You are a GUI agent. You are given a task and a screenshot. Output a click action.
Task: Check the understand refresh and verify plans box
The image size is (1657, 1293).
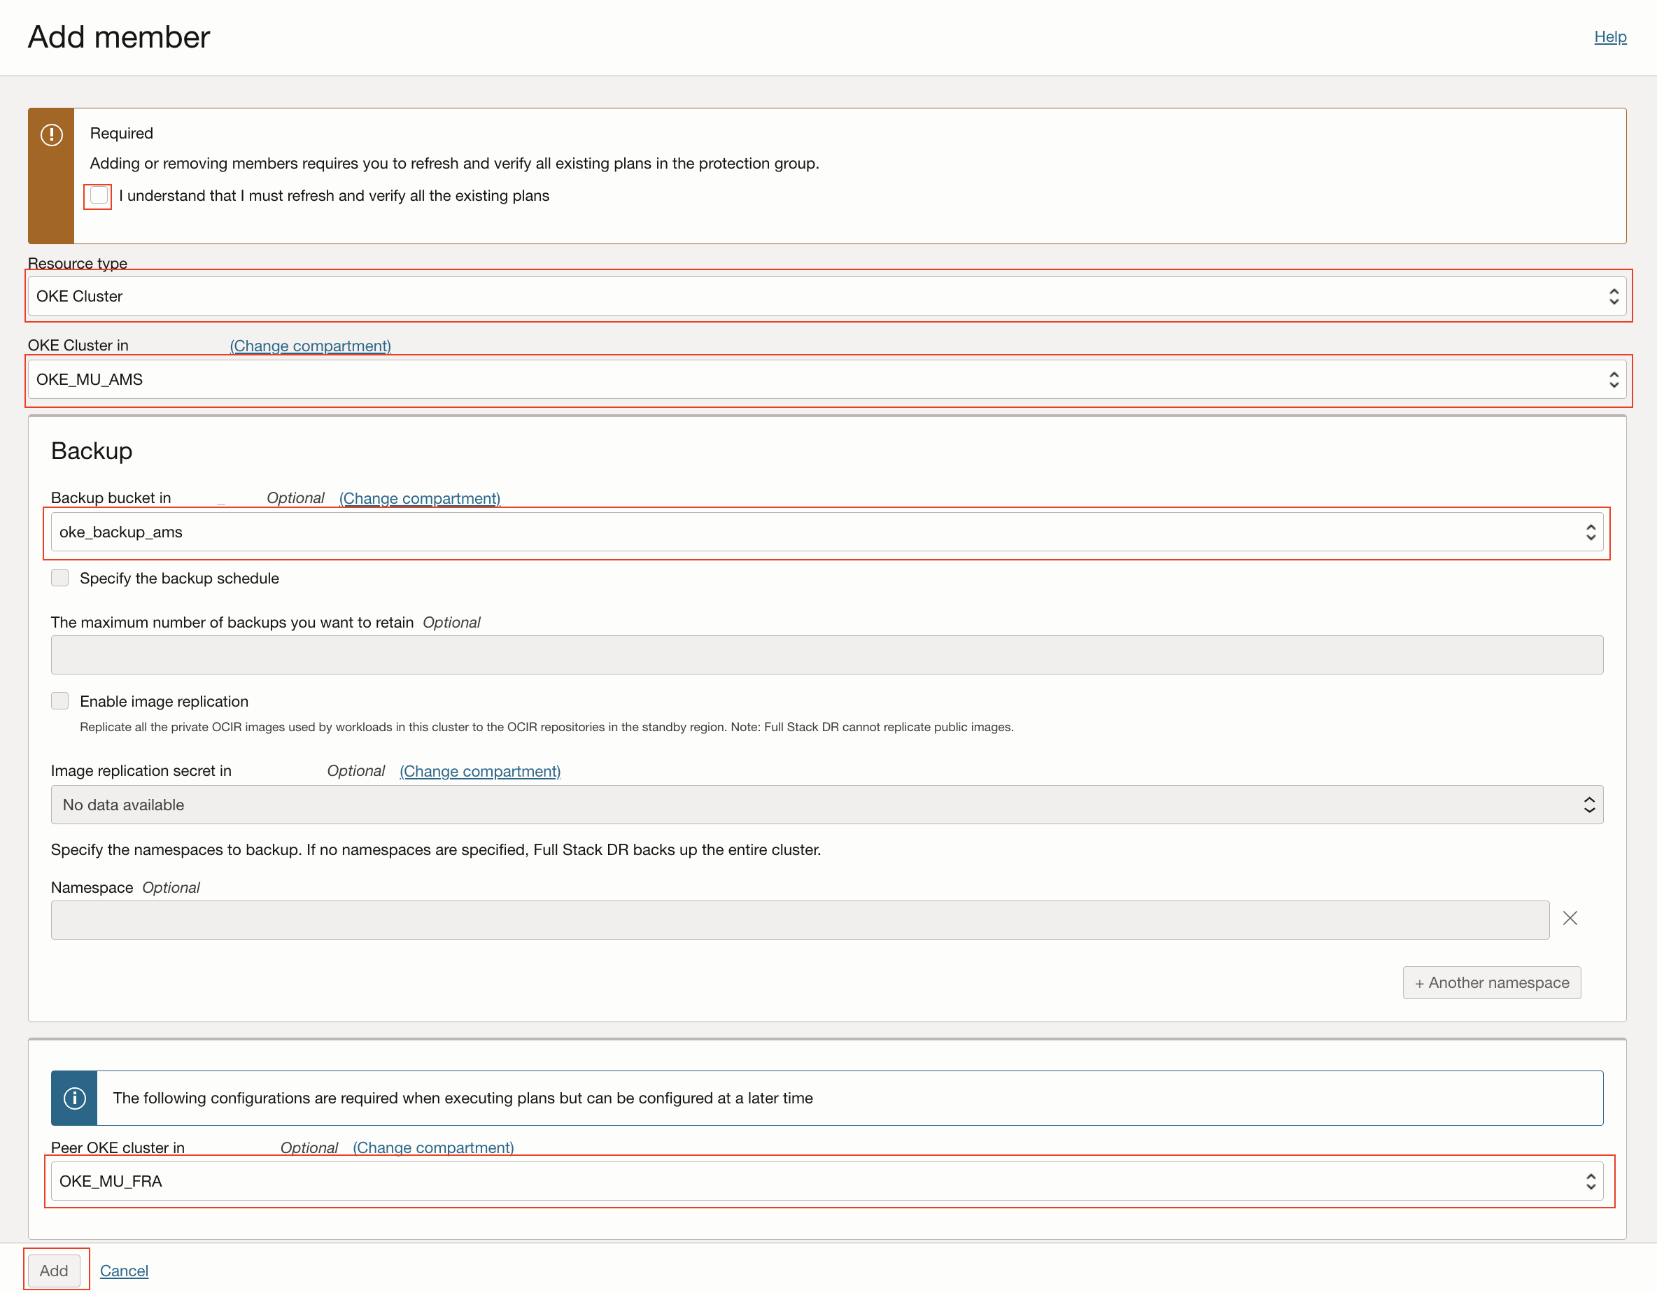point(99,196)
